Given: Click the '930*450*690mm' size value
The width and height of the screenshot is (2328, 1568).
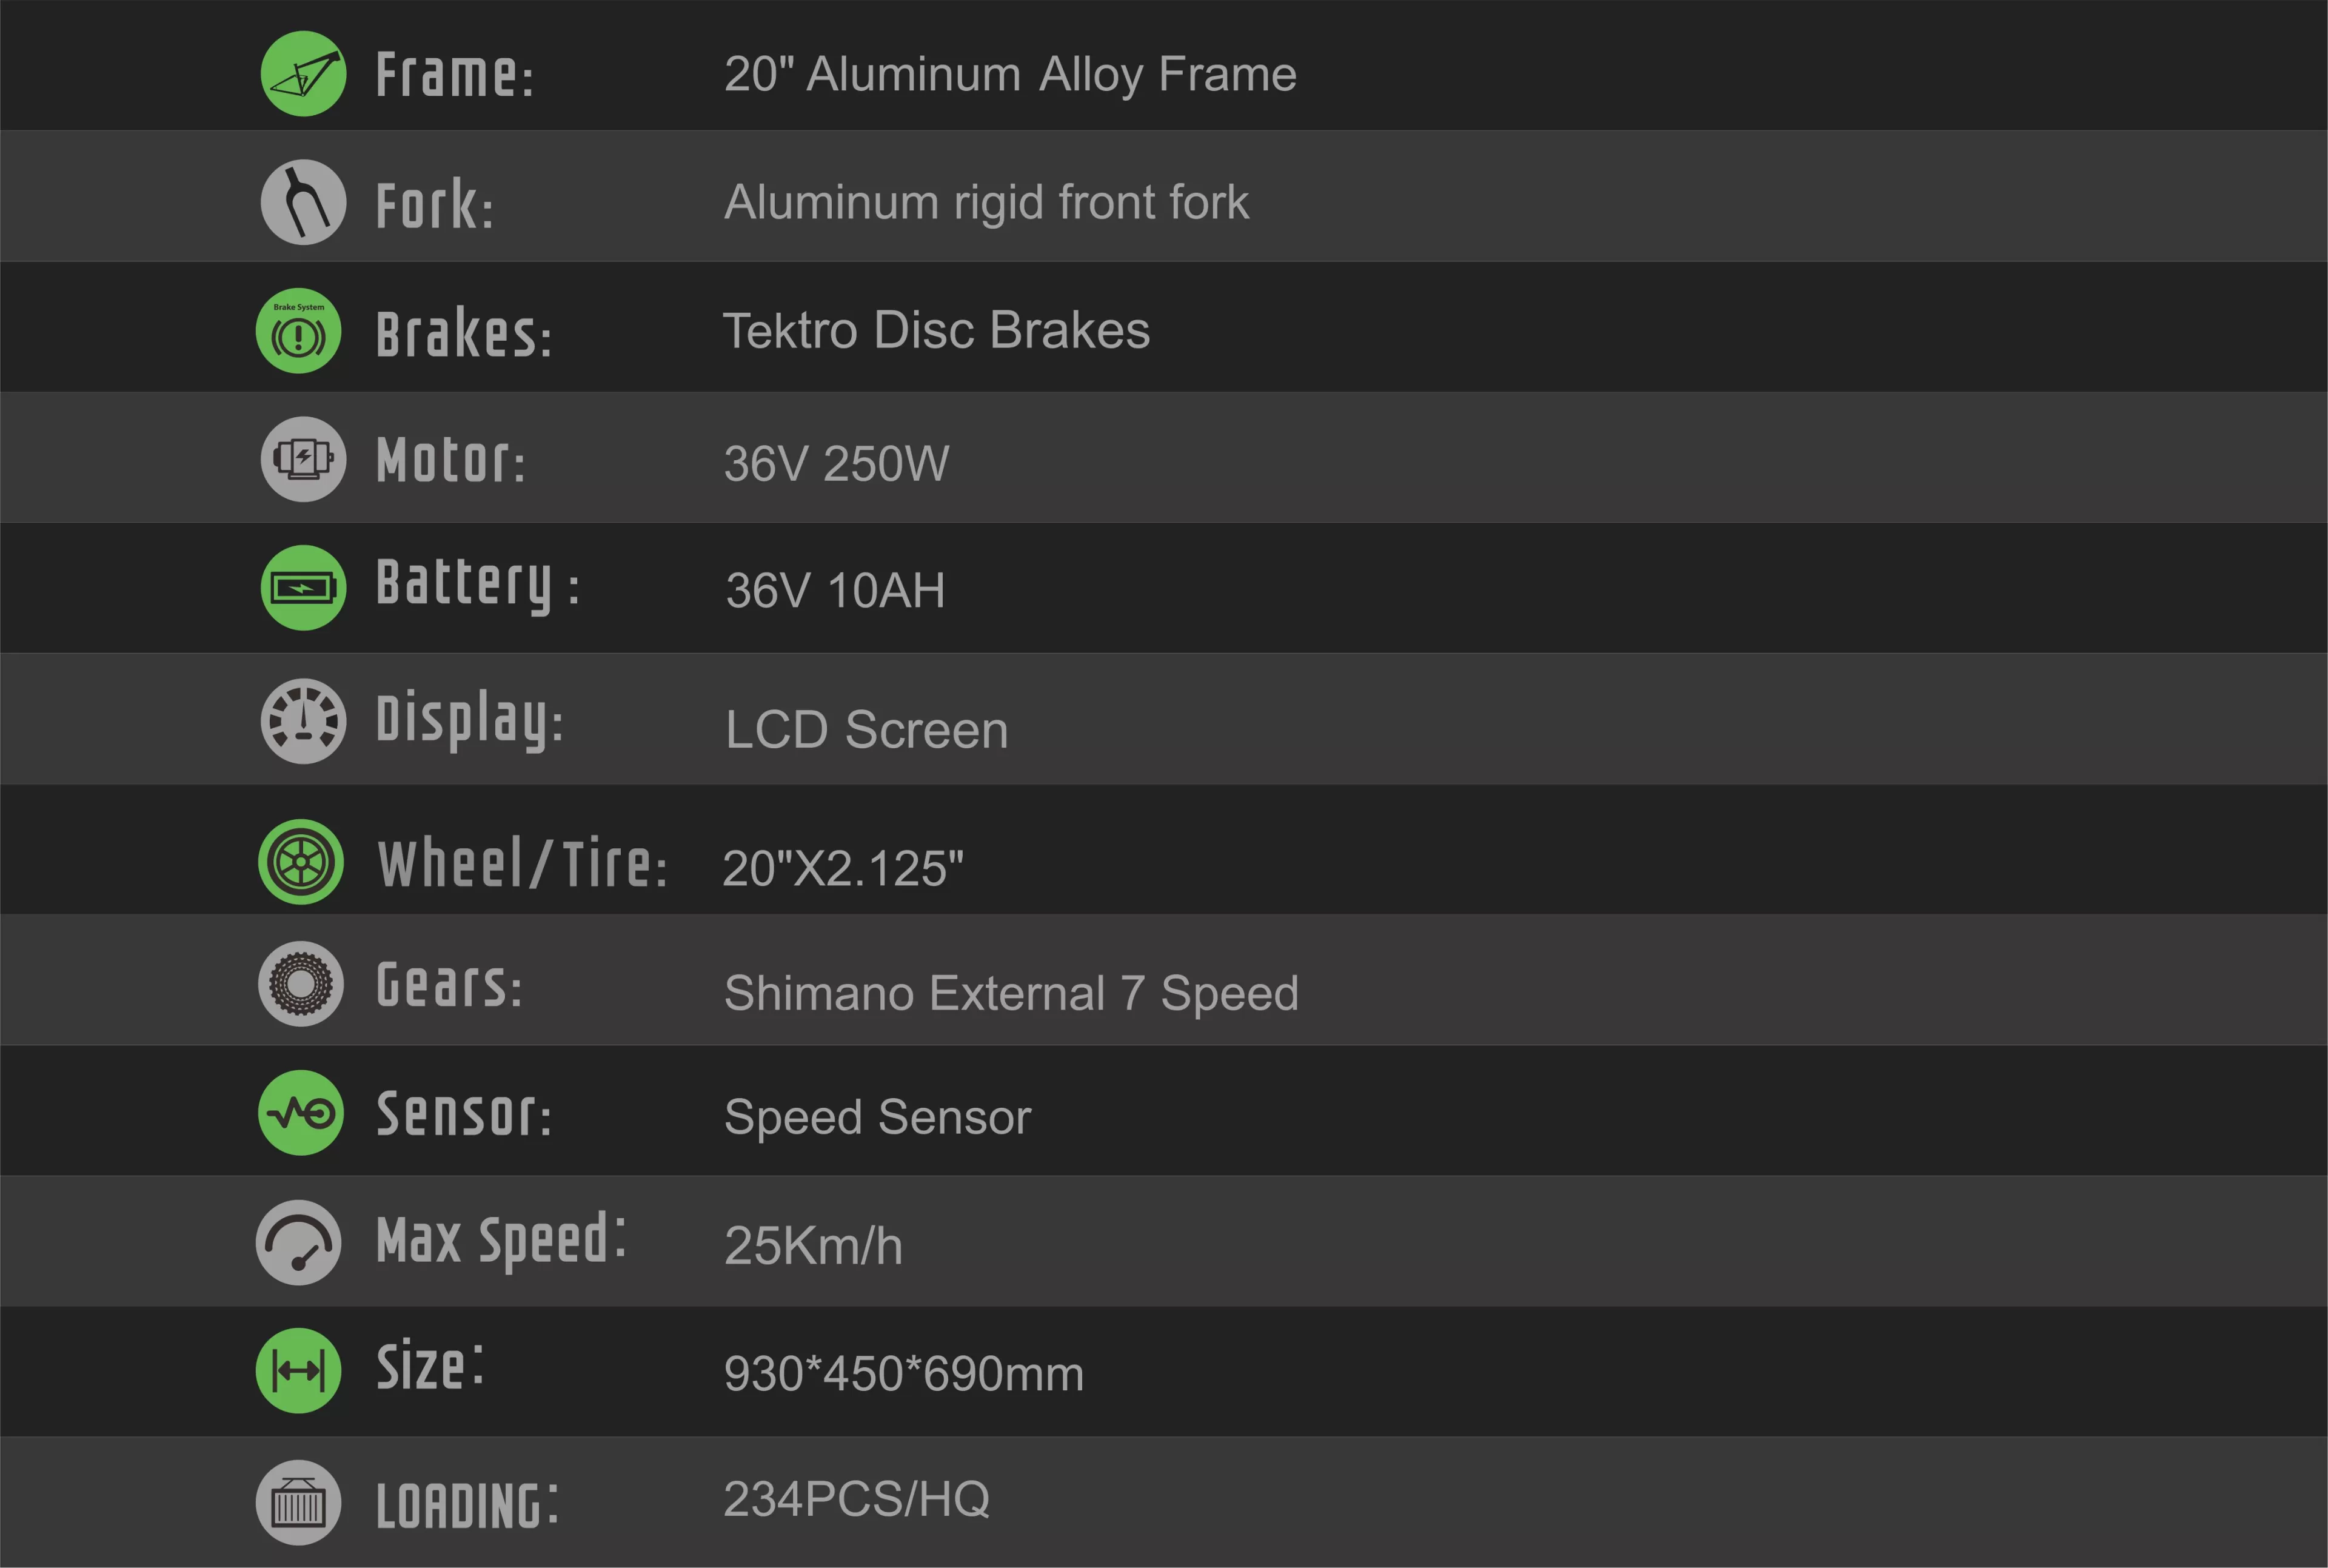Looking at the screenshot, I should coord(903,1374).
